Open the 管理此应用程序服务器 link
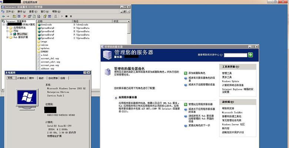The image size is (289, 148). [200, 104]
